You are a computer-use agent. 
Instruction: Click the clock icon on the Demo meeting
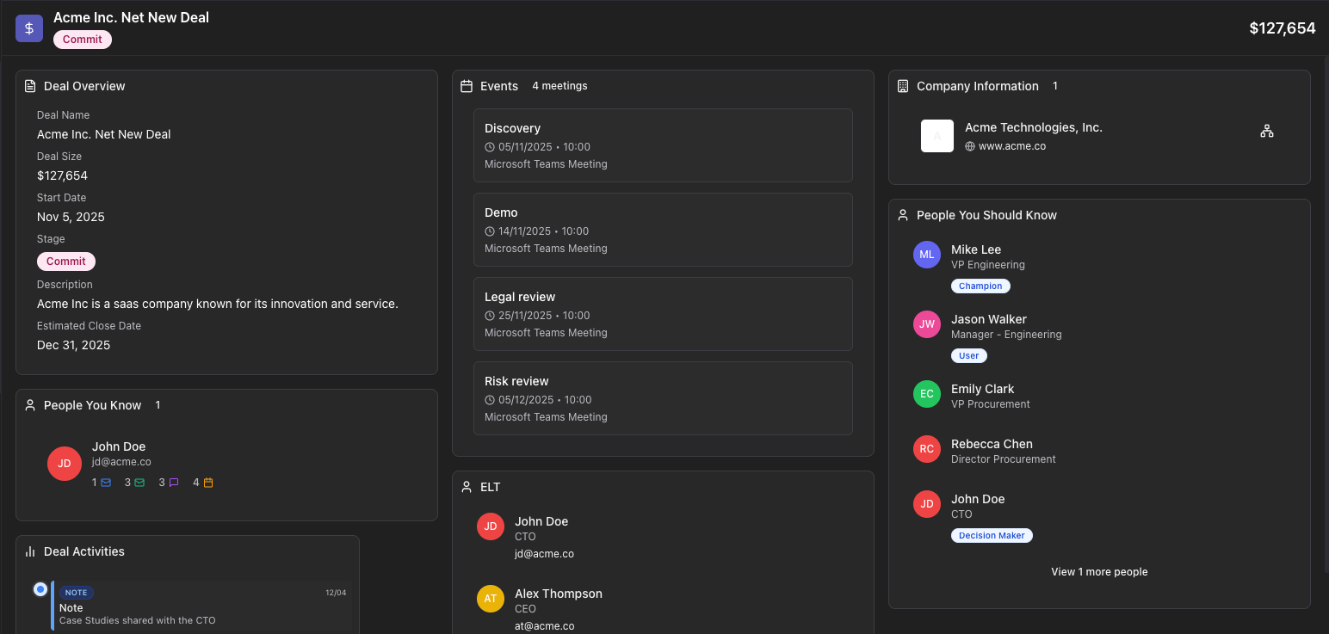(x=488, y=231)
